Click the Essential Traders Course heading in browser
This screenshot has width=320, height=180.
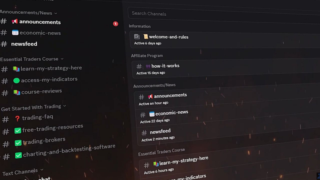[161, 151]
